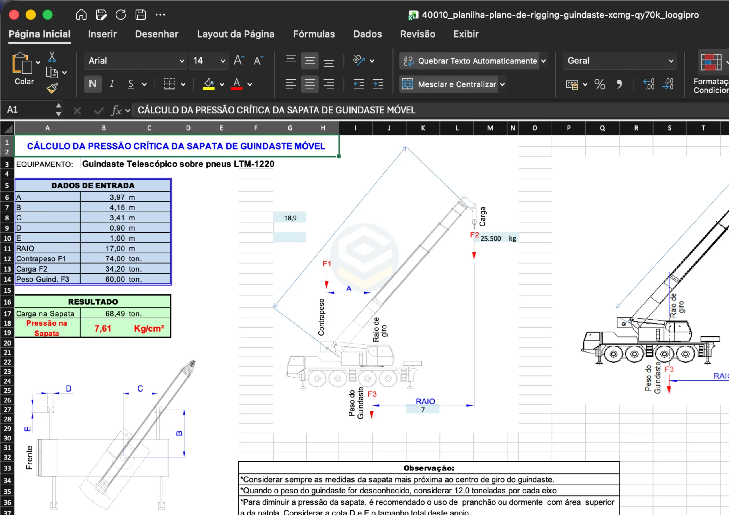The width and height of the screenshot is (729, 515).
Task: Open the three-dots more options menu
Action: click(x=160, y=15)
